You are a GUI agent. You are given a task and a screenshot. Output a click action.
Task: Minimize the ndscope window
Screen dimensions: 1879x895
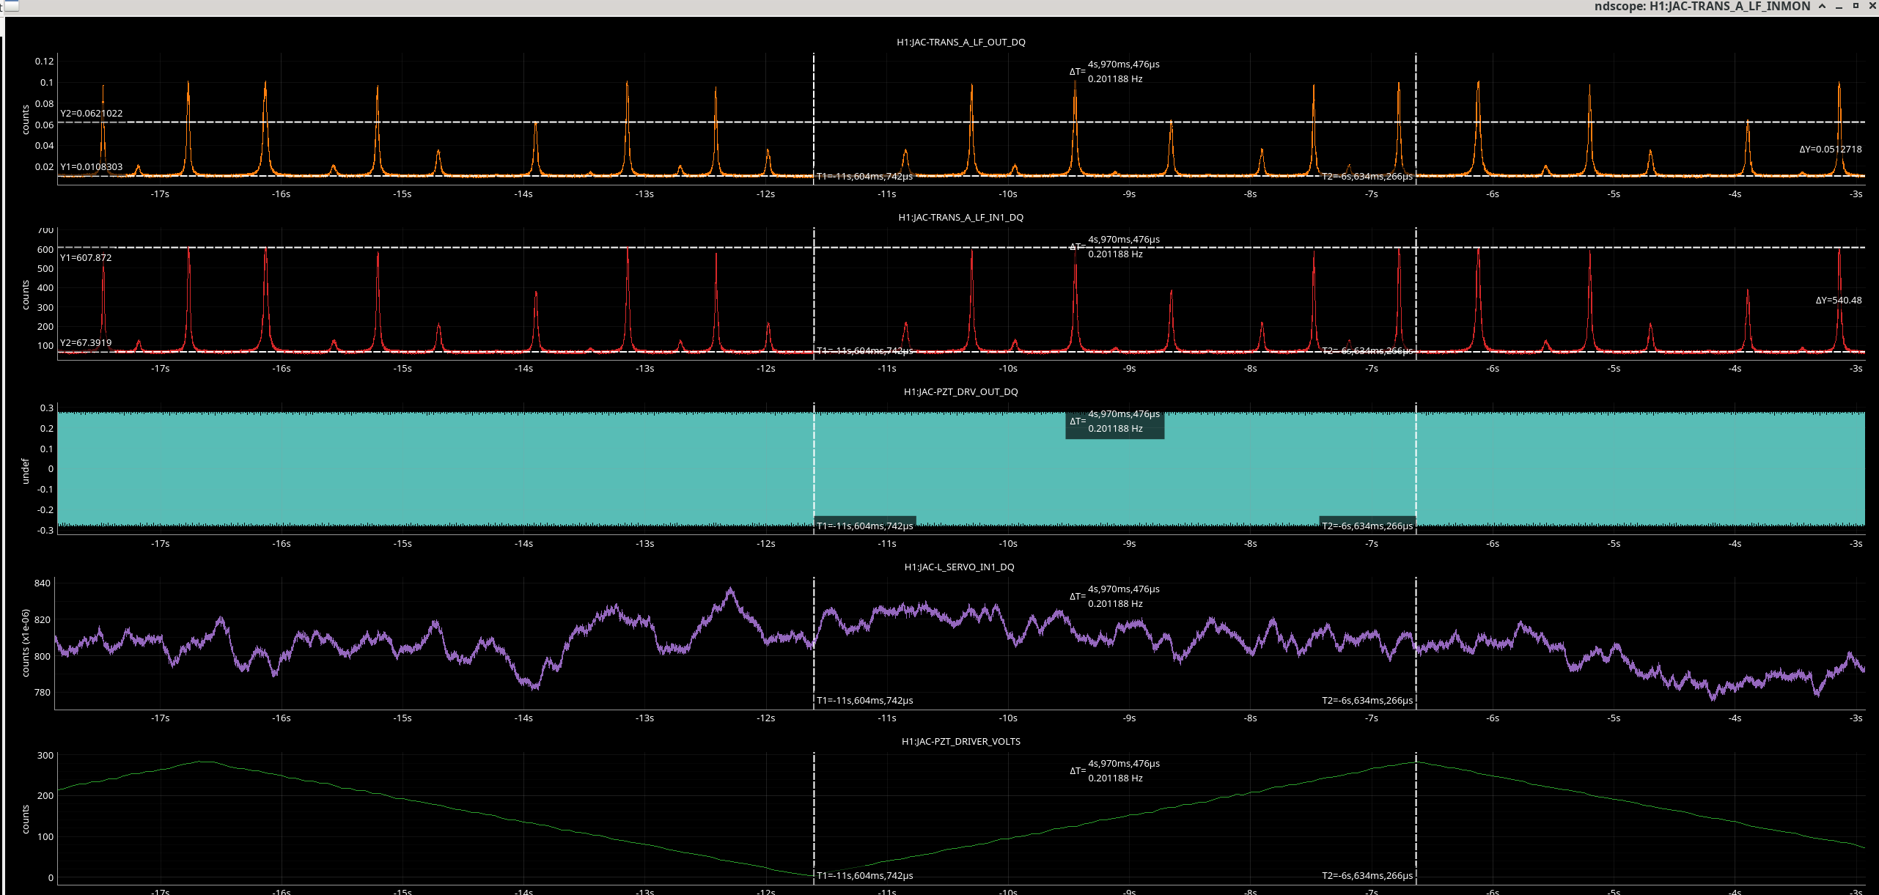[x=1839, y=6]
